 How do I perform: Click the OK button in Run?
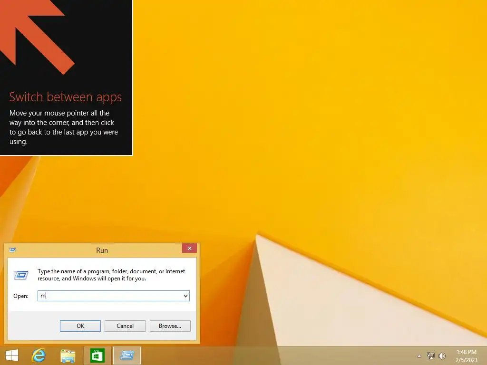[x=80, y=326]
